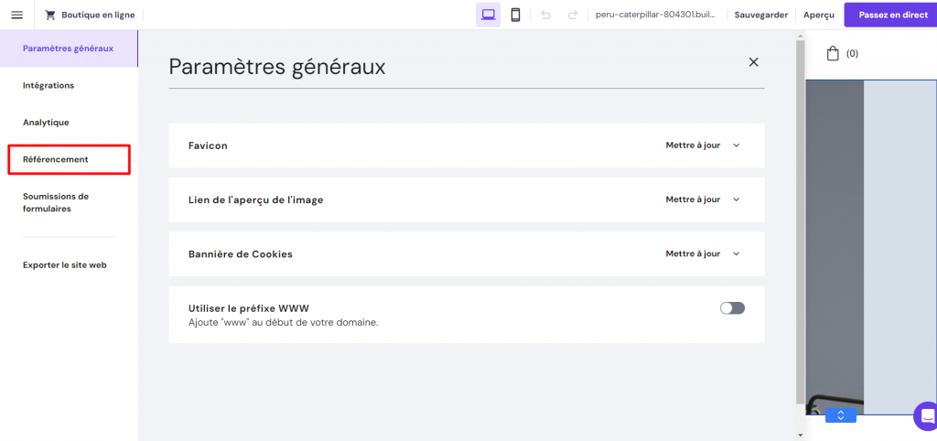The image size is (937, 441).
Task: Select the Intégrations menu item
Action: pos(48,85)
